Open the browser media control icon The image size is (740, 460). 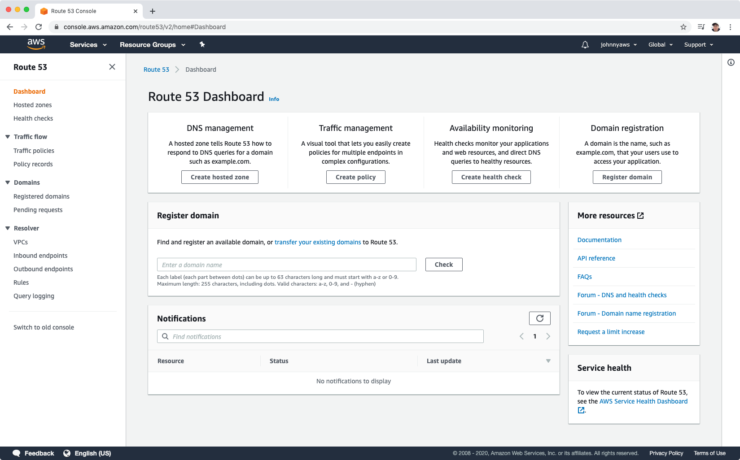click(x=701, y=27)
